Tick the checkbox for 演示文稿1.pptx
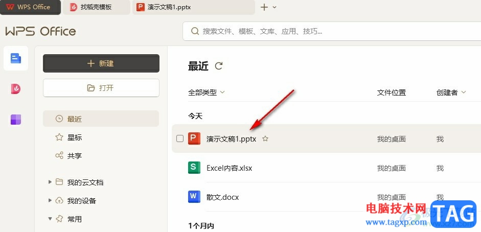Viewport: 481px width, 232px height. coord(180,138)
